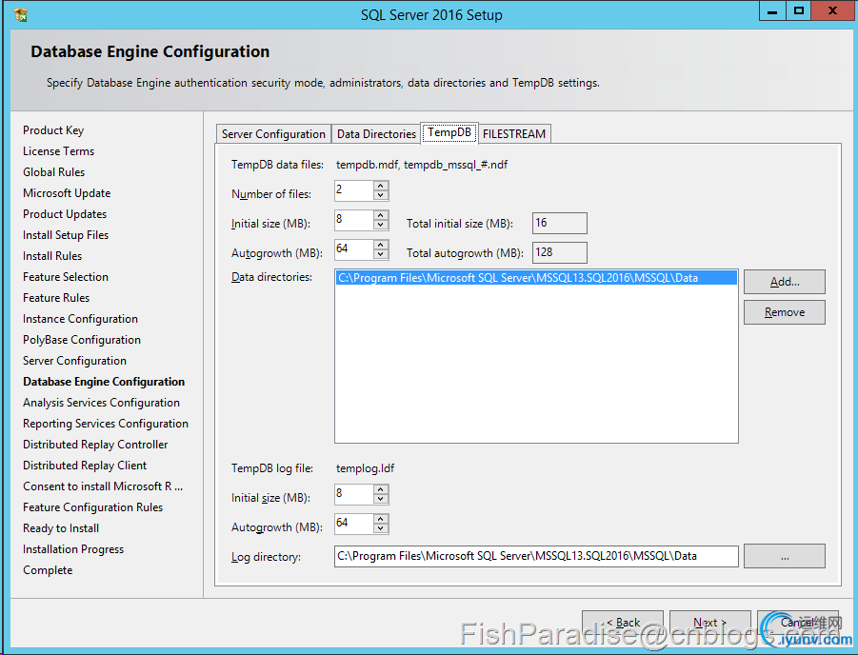Click the data files Initial size field
This screenshot has height=655, width=858.
click(x=354, y=220)
